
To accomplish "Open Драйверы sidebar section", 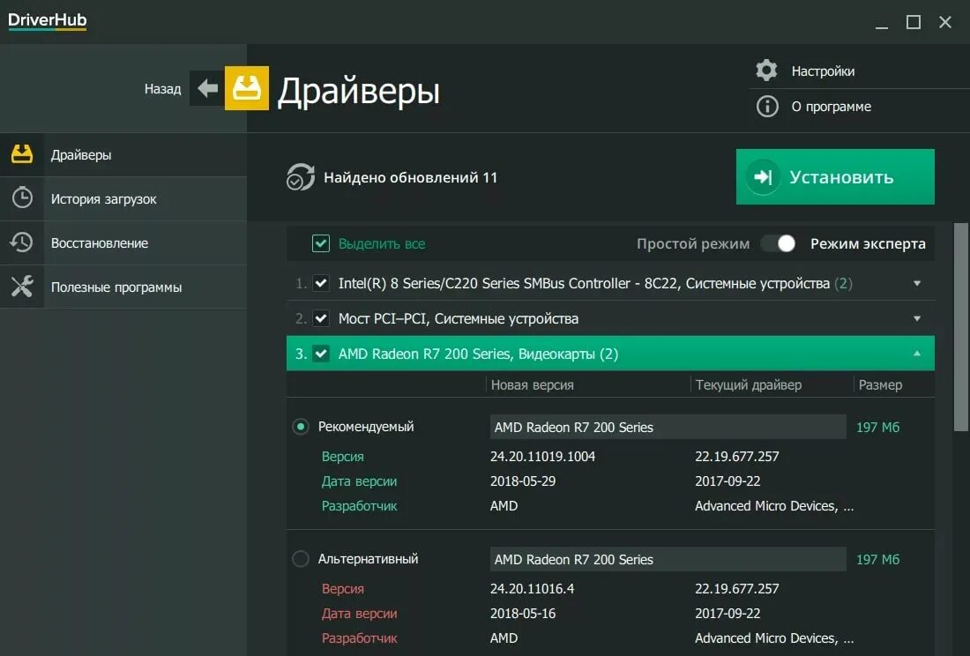I will tap(123, 154).
